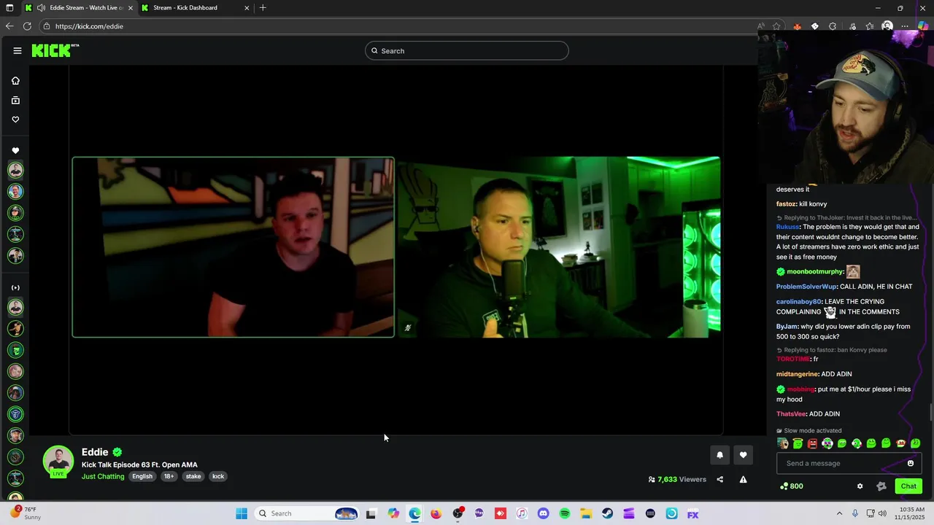Open Windows Start menu
Image resolution: width=934 pixels, height=525 pixels.
242,513
